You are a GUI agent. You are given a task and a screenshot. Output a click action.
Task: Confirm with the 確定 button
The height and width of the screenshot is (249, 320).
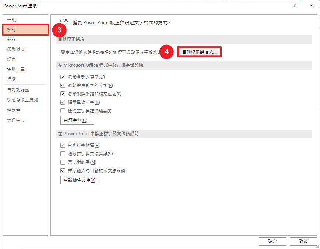[x=272, y=241]
